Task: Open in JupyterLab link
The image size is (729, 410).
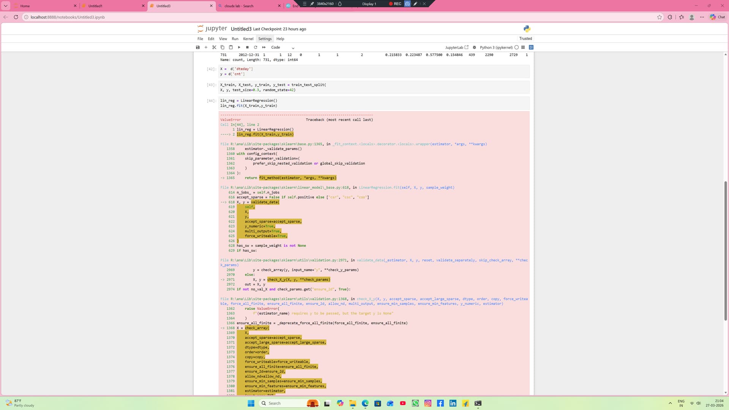Action: [457, 47]
